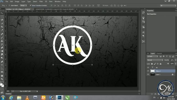Open the Window menu
This screenshot has width=177, height=100.
tap(58, 2)
